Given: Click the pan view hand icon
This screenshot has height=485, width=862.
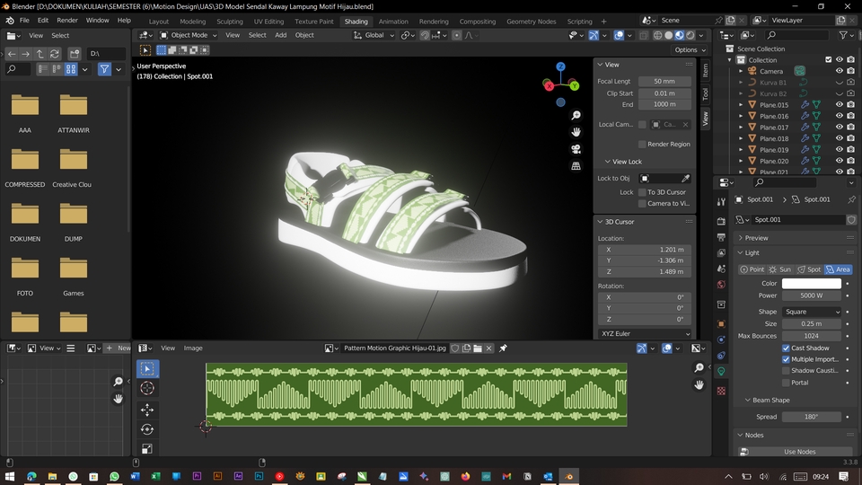Looking at the screenshot, I should [576, 132].
